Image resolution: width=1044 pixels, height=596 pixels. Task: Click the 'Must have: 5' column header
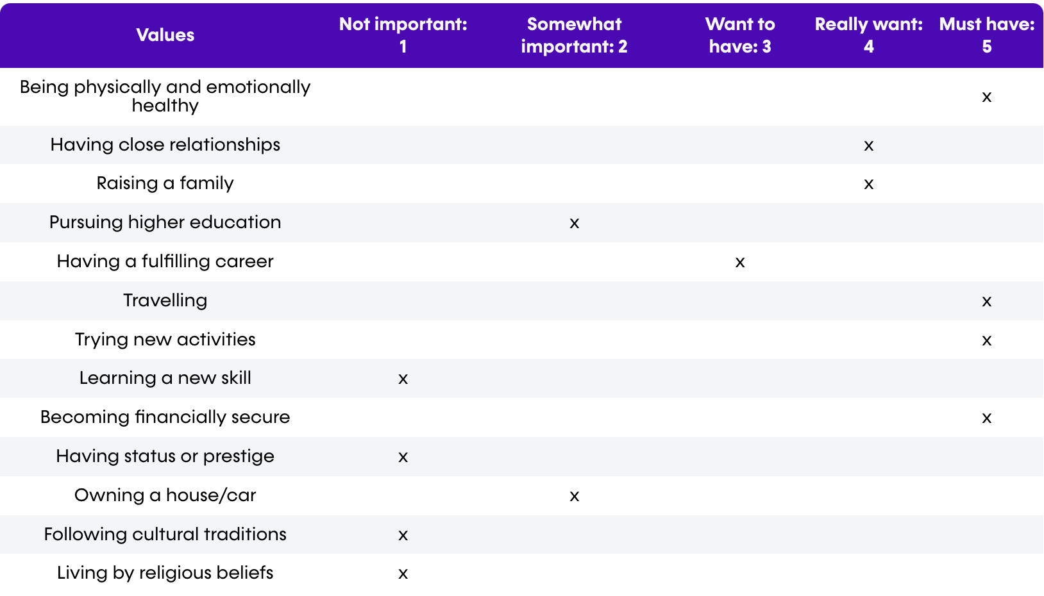pyautogui.click(x=986, y=35)
